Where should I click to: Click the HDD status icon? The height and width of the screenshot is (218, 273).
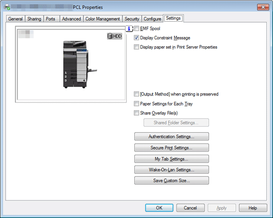click(115, 36)
